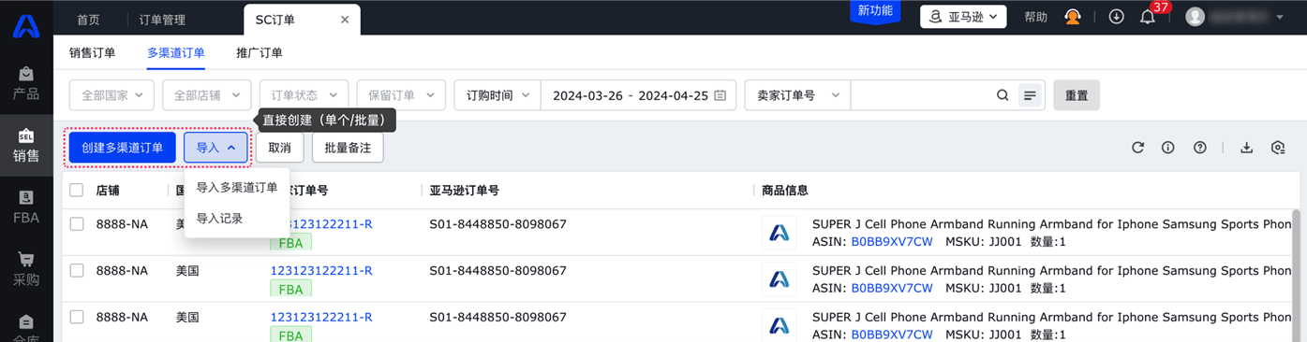Click the 创建多渠道订单 button
The image size is (1307, 342).
click(x=123, y=148)
